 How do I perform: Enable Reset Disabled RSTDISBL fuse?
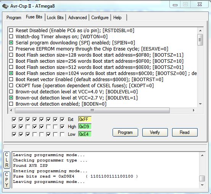pyautogui.click(x=11, y=30)
